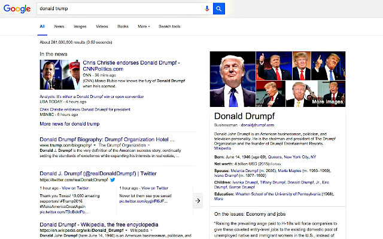Click the Melania Drumpf spouse link

pos(244,171)
